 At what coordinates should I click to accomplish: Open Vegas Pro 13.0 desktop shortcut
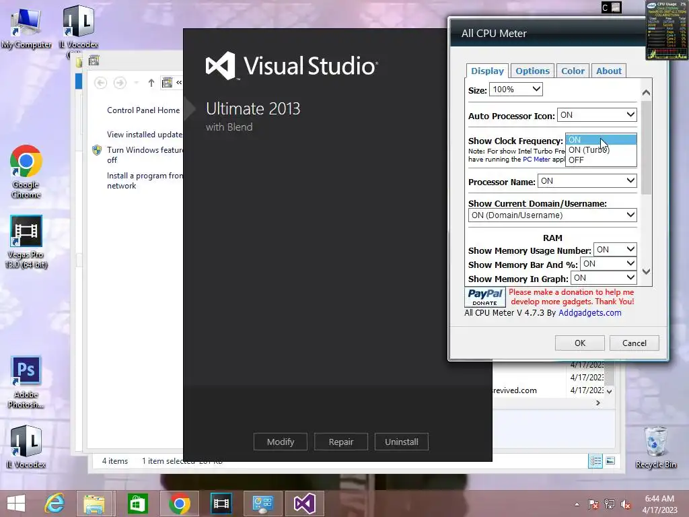(x=26, y=242)
